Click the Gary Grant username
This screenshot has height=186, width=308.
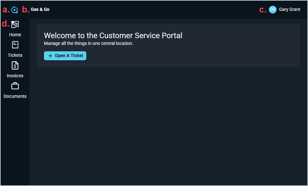(290, 10)
